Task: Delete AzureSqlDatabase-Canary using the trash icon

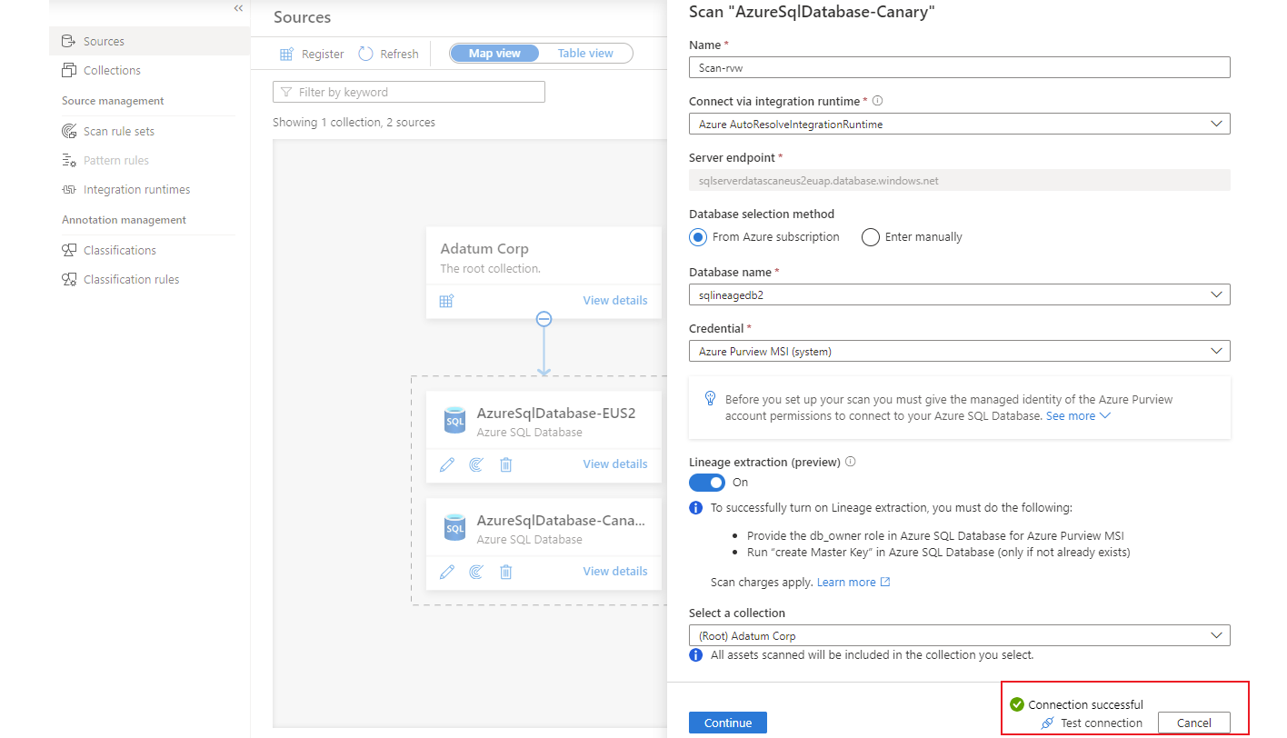Action: tap(505, 571)
